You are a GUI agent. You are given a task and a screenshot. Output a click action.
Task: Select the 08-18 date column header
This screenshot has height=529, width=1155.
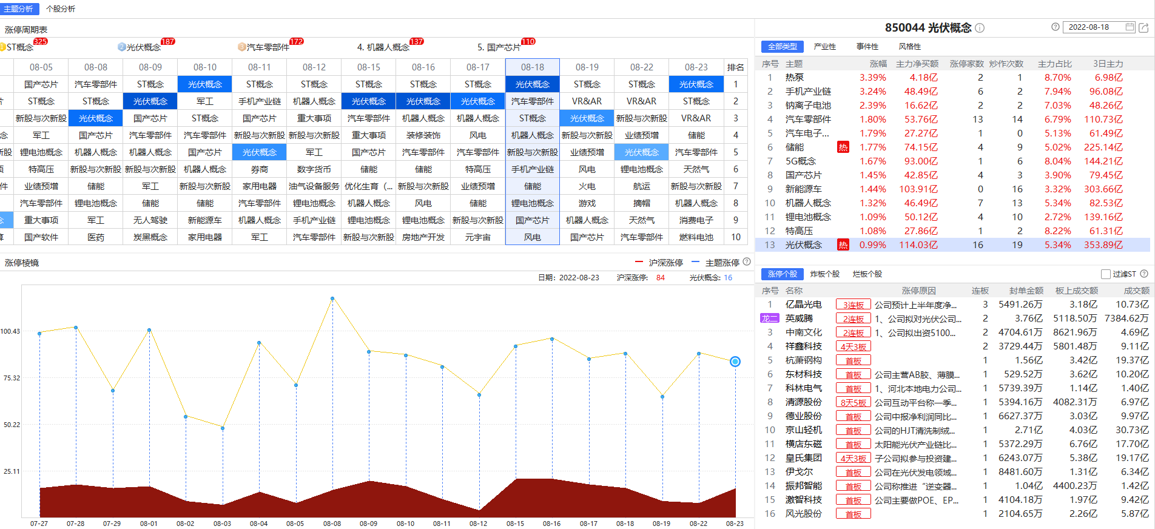point(533,67)
